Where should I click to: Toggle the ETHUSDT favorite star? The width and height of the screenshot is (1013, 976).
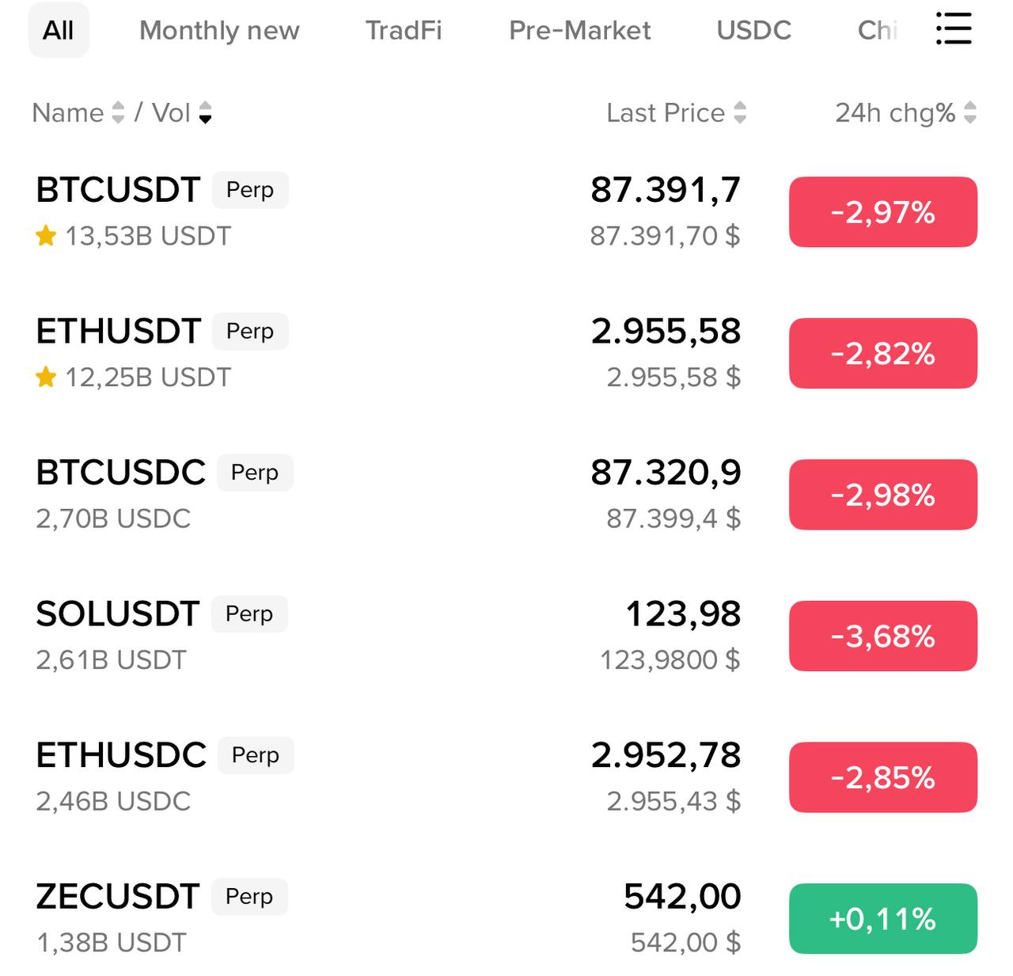tap(46, 378)
